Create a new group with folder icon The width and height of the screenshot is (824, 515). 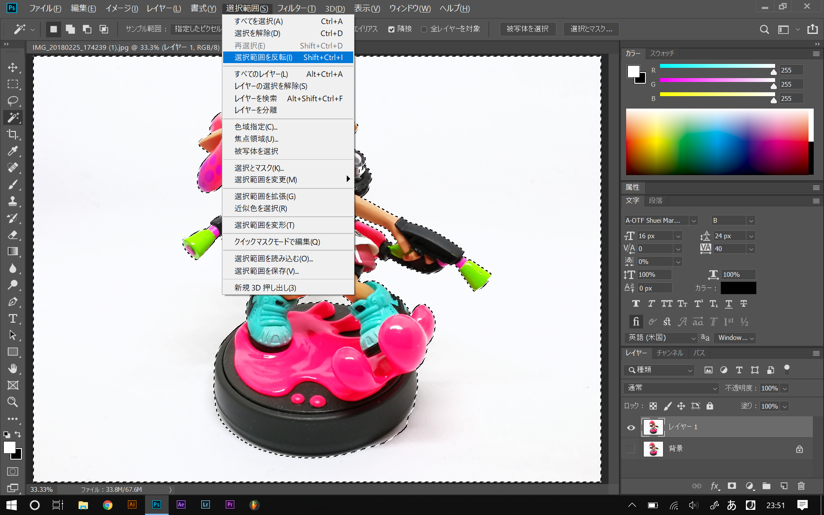(x=766, y=486)
